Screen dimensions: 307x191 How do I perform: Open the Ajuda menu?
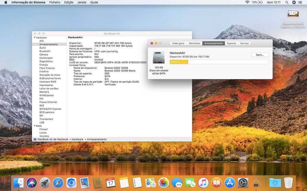[x=94, y=2]
